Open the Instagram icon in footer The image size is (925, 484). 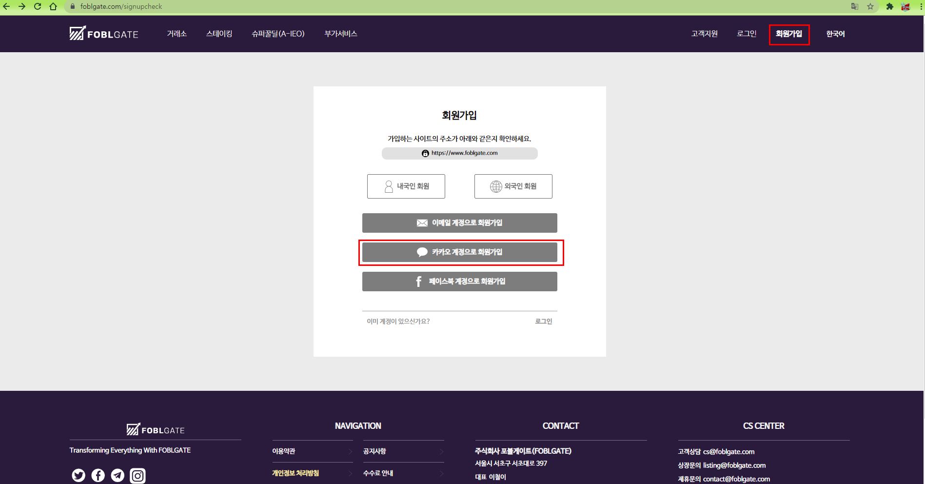click(x=138, y=475)
